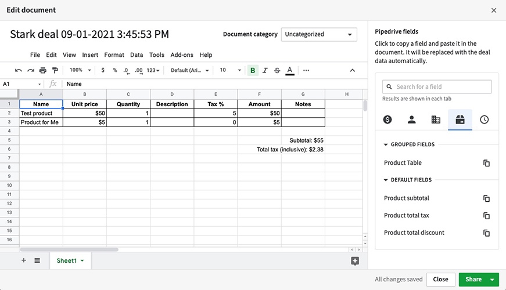Copy the Product subtotal field
The image size is (506, 290).
coord(486,198)
